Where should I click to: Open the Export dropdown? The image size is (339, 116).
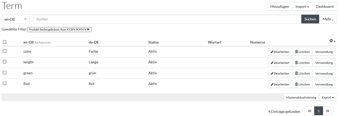coord(328,97)
